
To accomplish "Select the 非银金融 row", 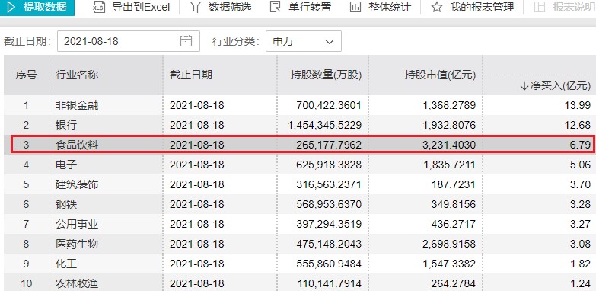I will pos(299,105).
